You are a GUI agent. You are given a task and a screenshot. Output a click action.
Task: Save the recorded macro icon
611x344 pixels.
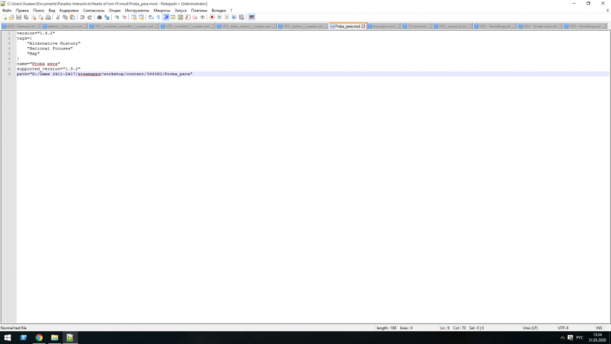241,17
